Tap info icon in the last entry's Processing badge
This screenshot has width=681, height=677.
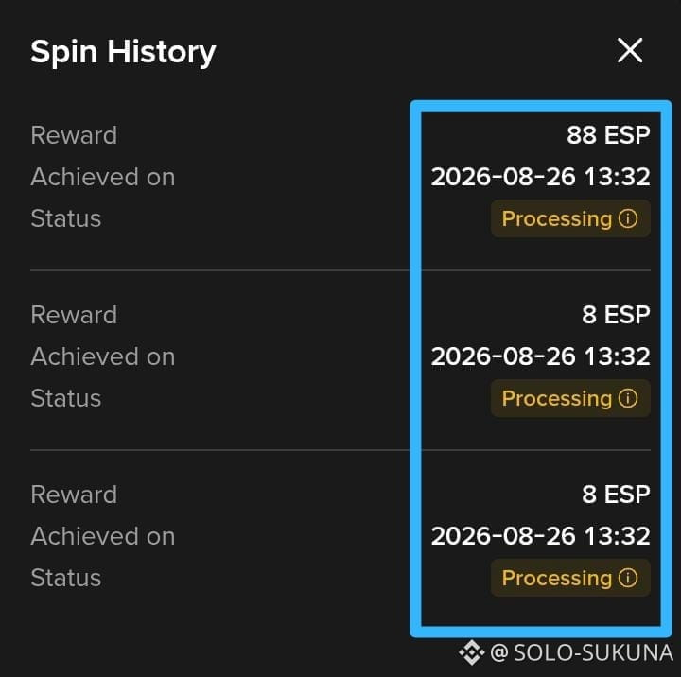click(x=628, y=578)
